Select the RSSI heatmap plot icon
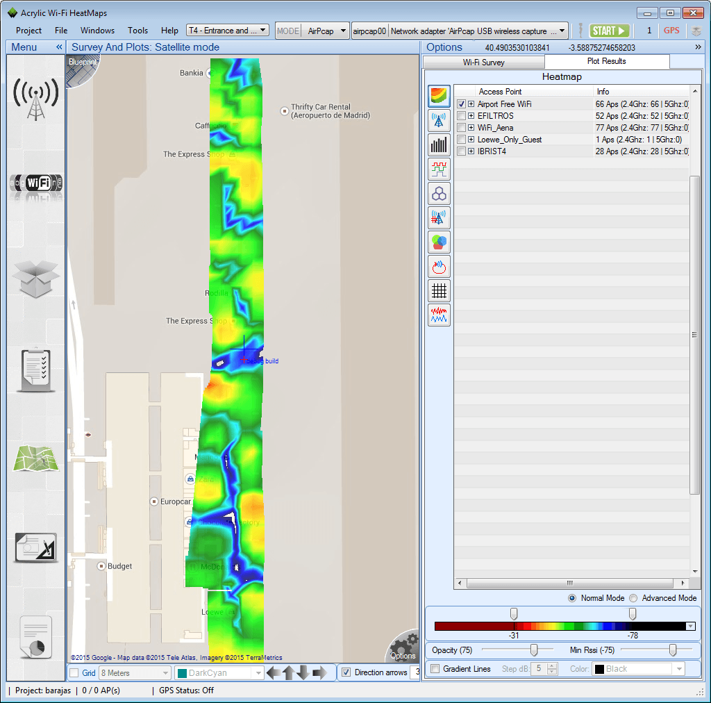This screenshot has height=703, width=711. coord(439,96)
